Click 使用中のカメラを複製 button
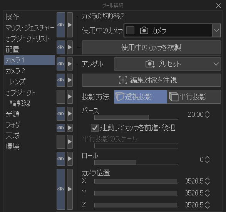The height and width of the screenshot is (212, 226). click(151, 47)
